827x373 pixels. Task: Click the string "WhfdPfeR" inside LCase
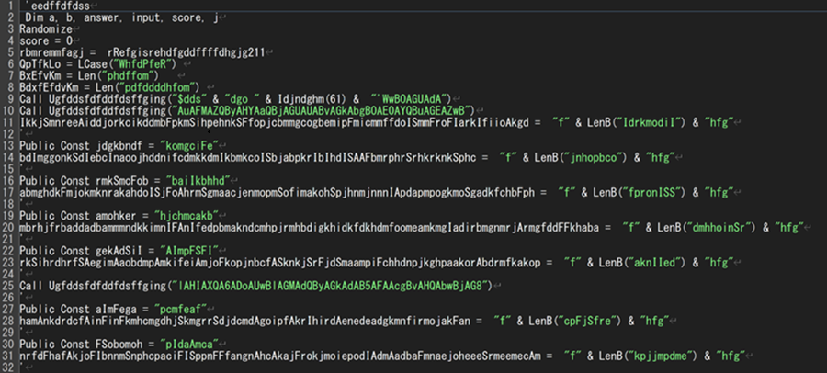142,63
